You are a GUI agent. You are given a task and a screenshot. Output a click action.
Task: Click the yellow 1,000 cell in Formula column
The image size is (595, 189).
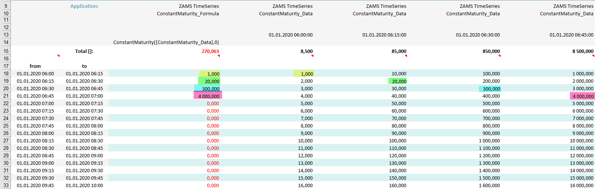click(x=210, y=74)
